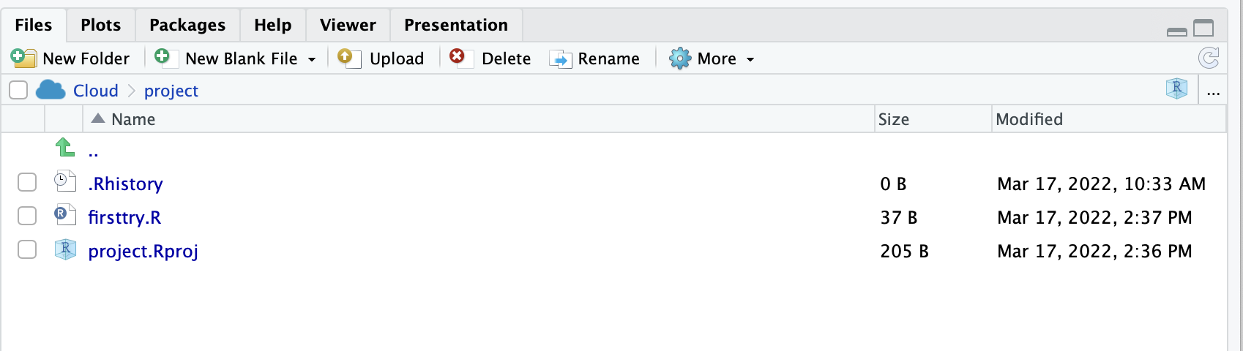Open the firsttry.R file link
The width and height of the screenshot is (1243, 351).
(x=124, y=217)
